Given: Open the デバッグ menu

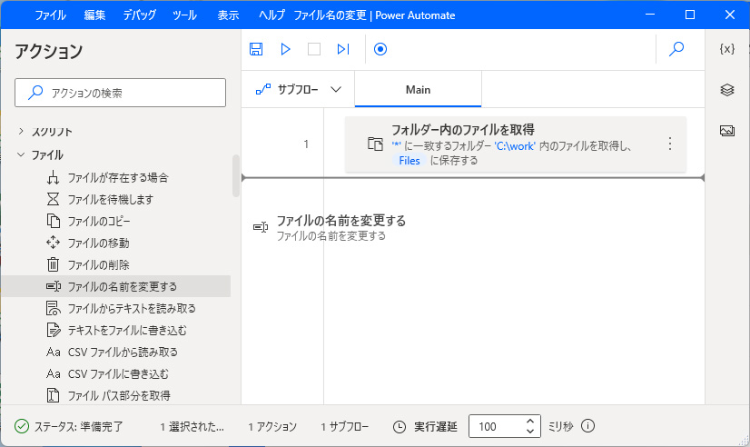Looking at the screenshot, I should point(139,15).
